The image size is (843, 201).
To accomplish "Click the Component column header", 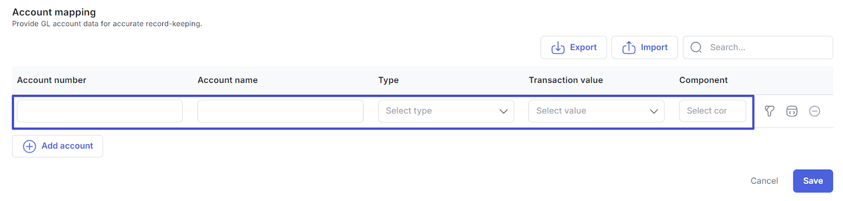I will pos(703,80).
